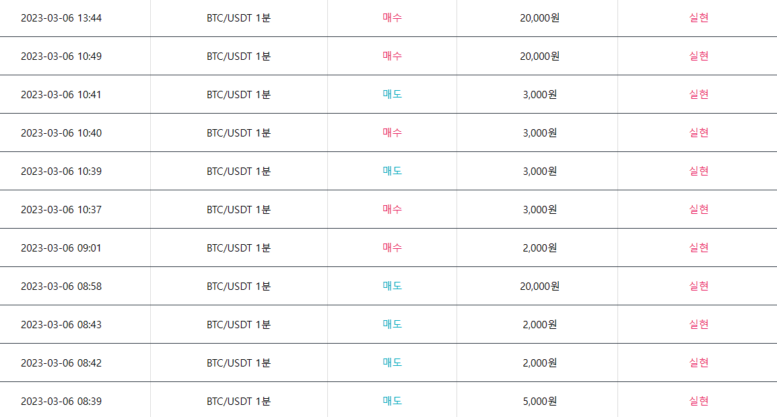The width and height of the screenshot is (777, 417).
Task: Click 실현 status in the 10:49 row
Action: (x=698, y=56)
